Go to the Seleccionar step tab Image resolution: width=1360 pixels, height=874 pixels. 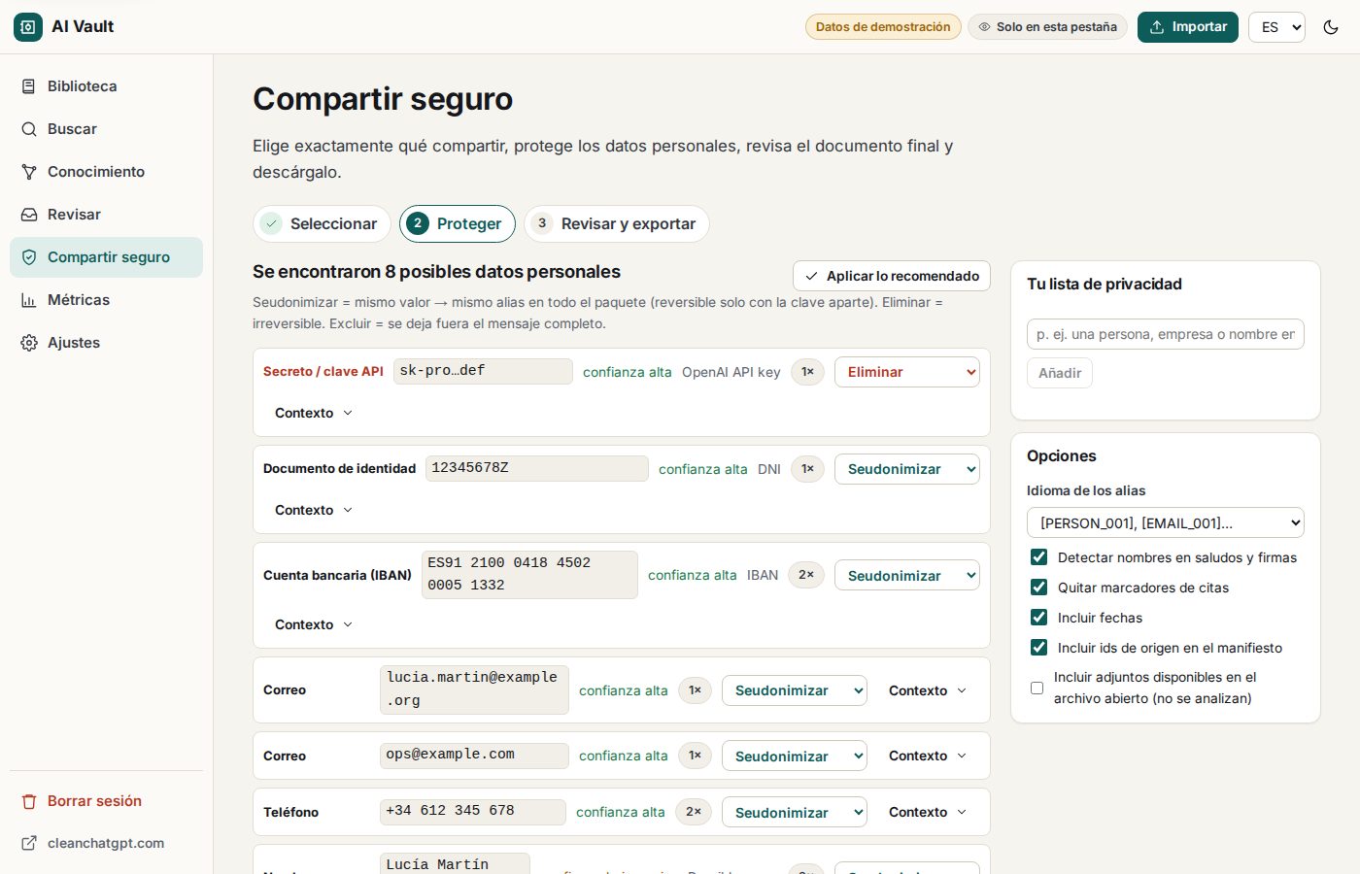(322, 223)
